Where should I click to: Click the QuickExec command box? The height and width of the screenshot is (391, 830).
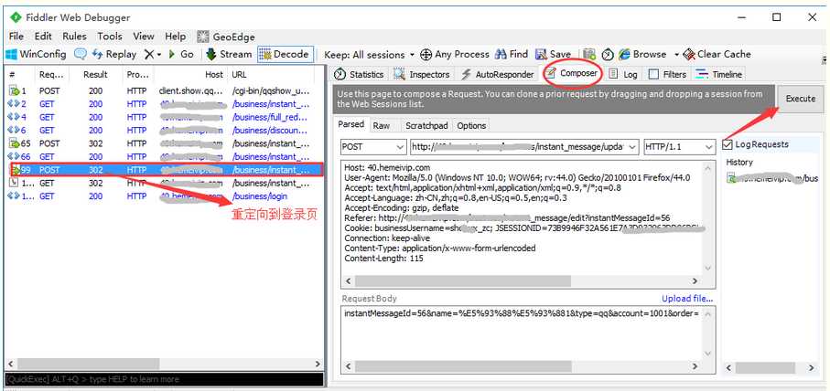point(164,379)
